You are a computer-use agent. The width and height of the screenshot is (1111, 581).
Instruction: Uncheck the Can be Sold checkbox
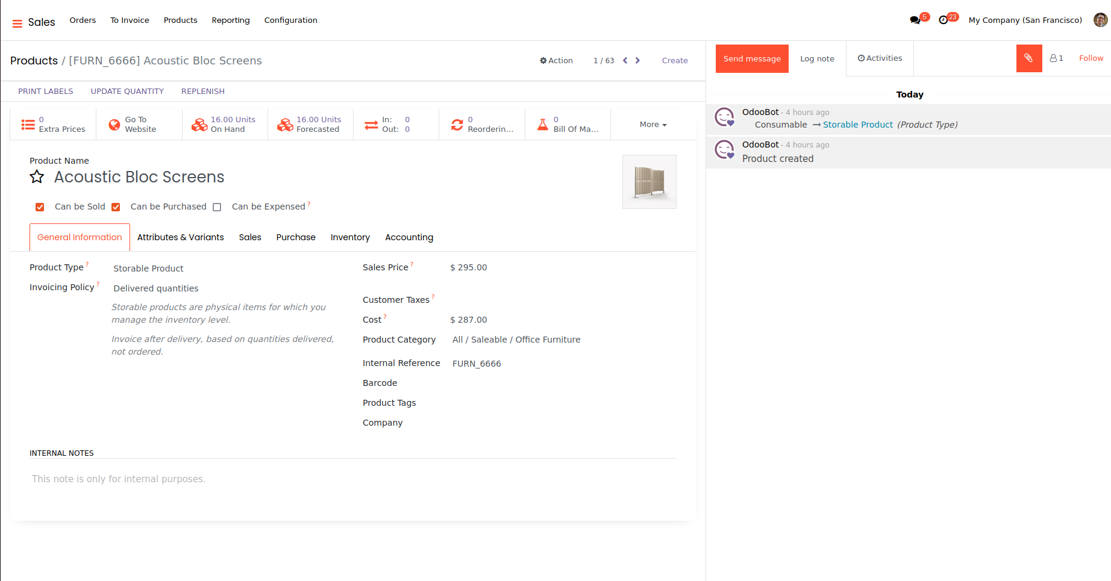tap(40, 207)
